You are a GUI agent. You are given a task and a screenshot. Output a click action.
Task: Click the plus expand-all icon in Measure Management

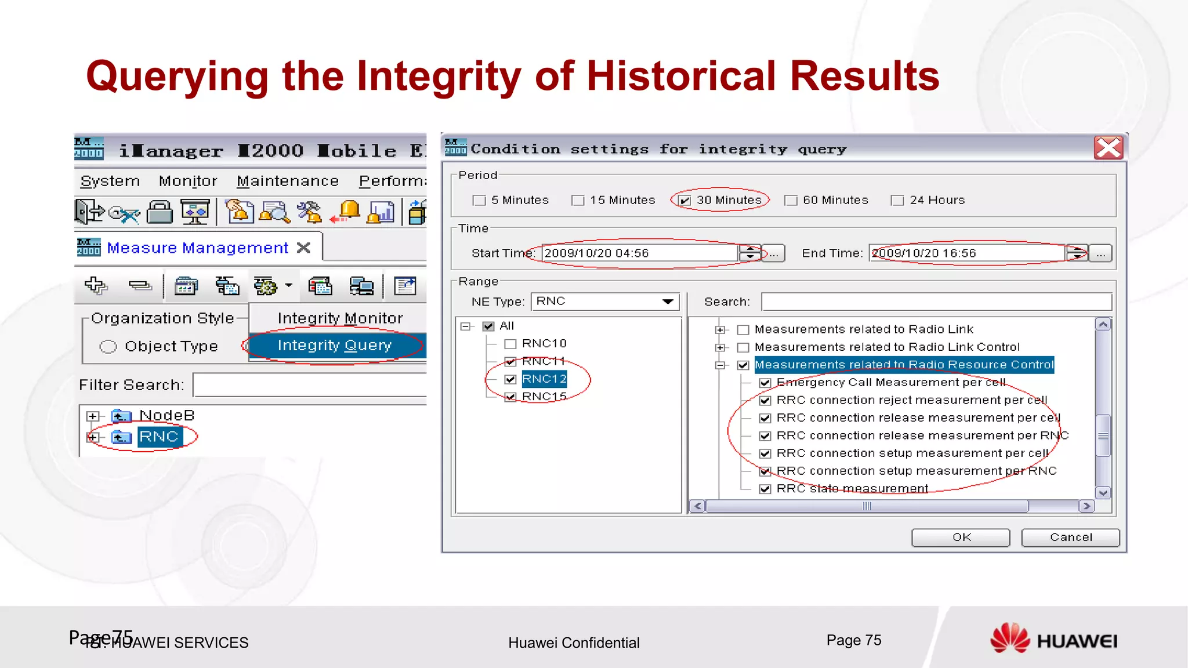click(x=96, y=285)
